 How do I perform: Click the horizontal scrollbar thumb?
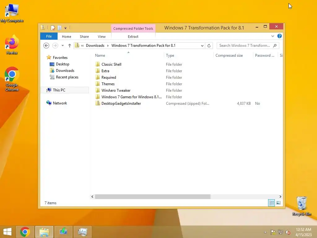coord(153,196)
